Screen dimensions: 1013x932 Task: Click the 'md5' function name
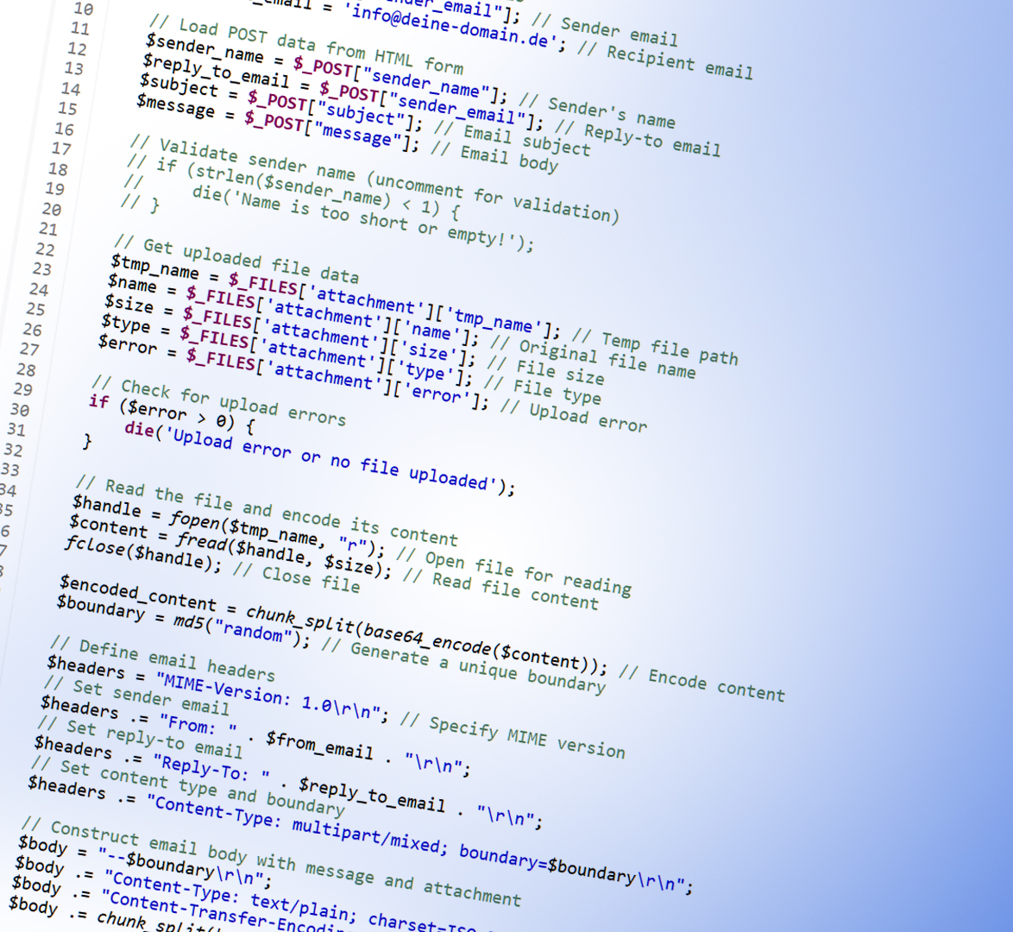(189, 620)
